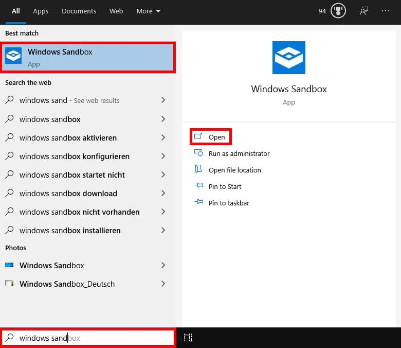This screenshot has height=348, width=401.
Task: Choose Open file location
Action: pos(234,170)
